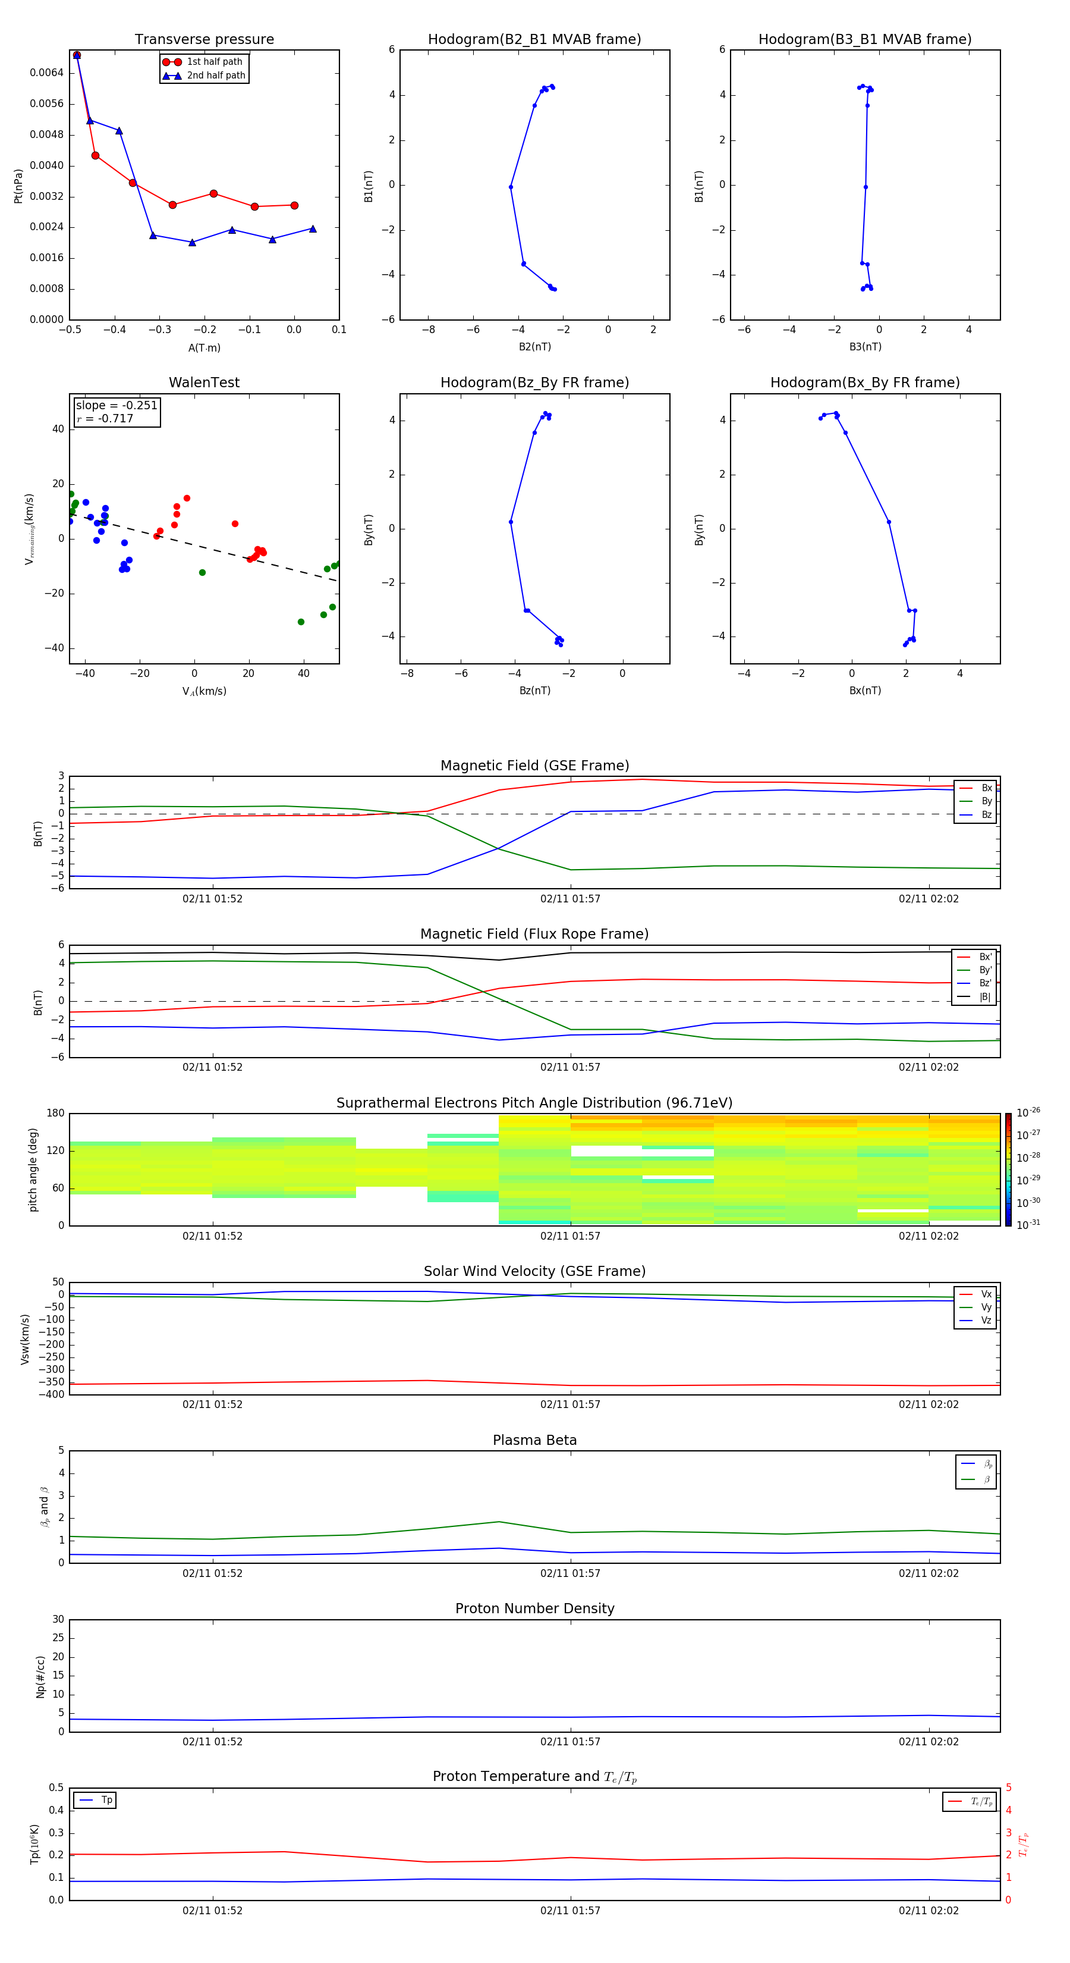
Task: Click the Suprathermal Electrons Pitch Angle Distribution title
Action: (x=534, y=1103)
